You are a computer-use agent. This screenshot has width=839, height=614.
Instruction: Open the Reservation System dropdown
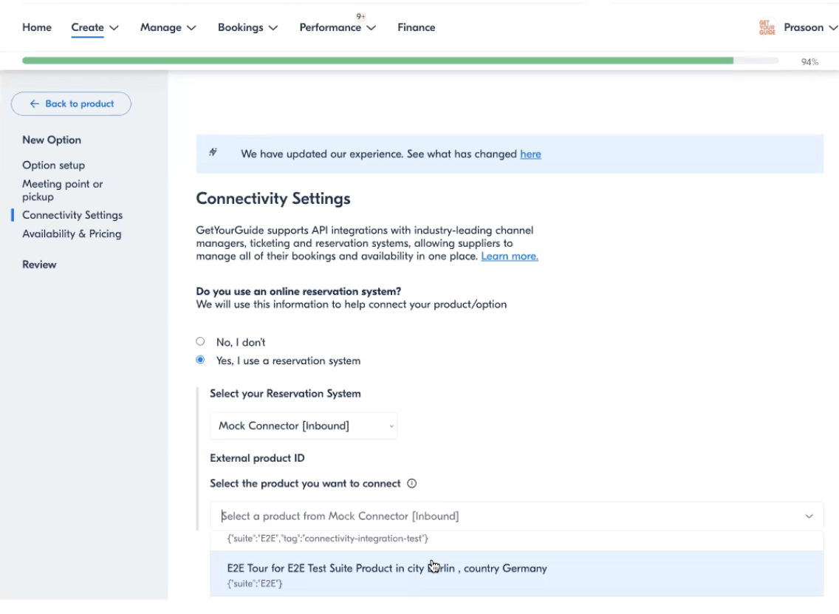pyautogui.click(x=304, y=426)
